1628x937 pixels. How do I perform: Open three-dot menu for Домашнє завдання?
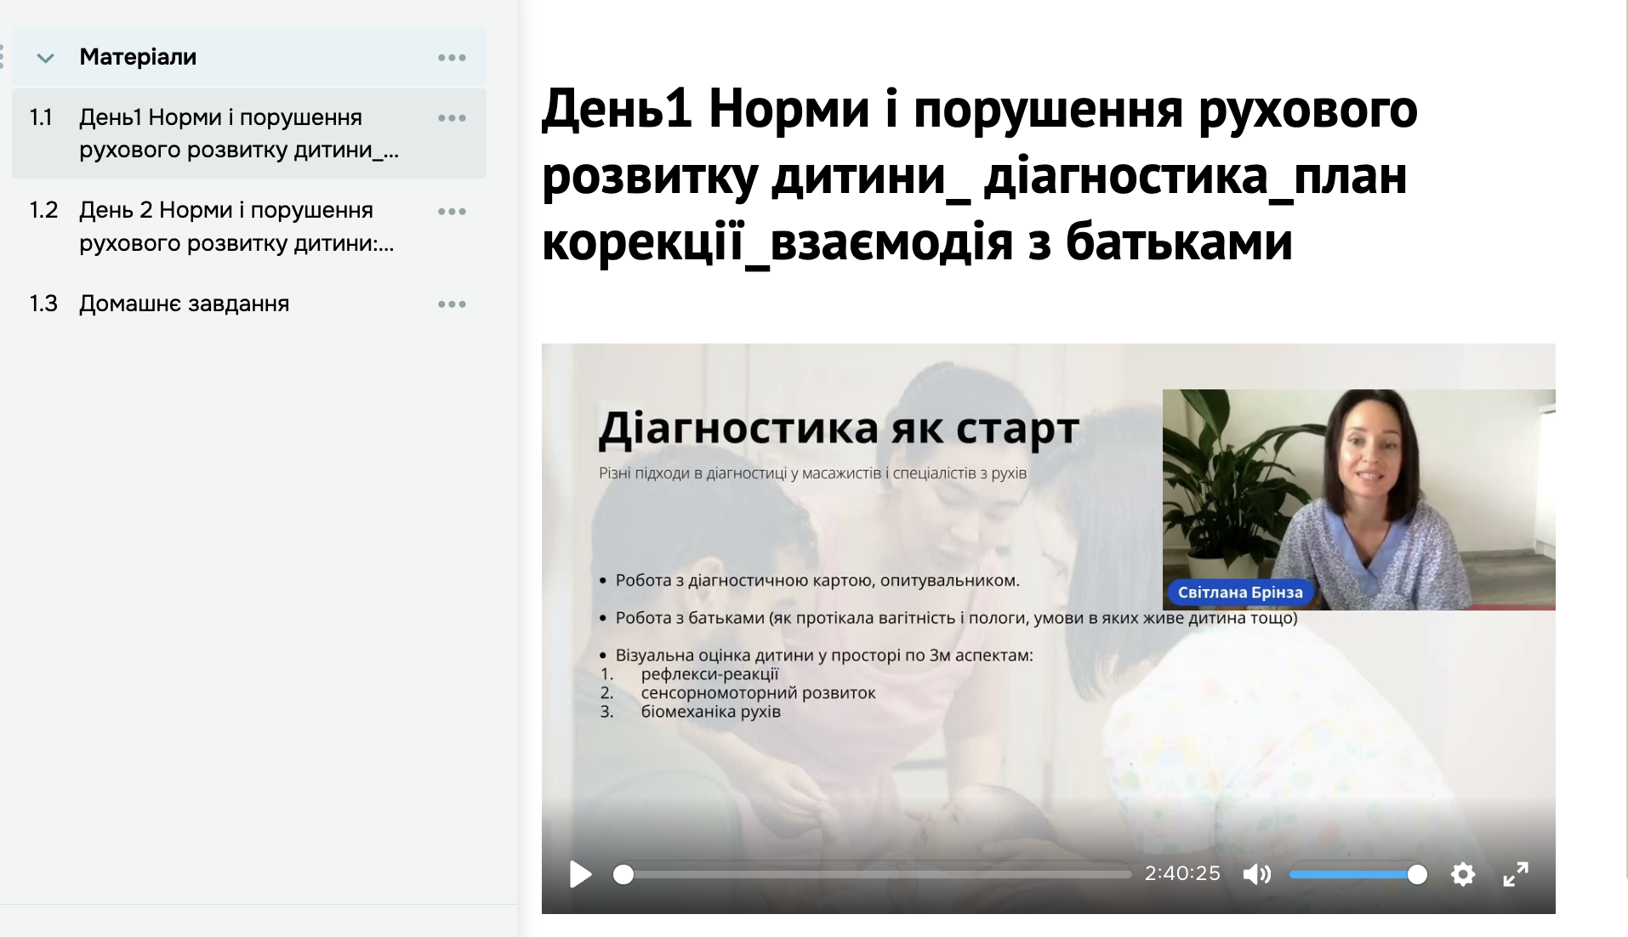(x=452, y=304)
